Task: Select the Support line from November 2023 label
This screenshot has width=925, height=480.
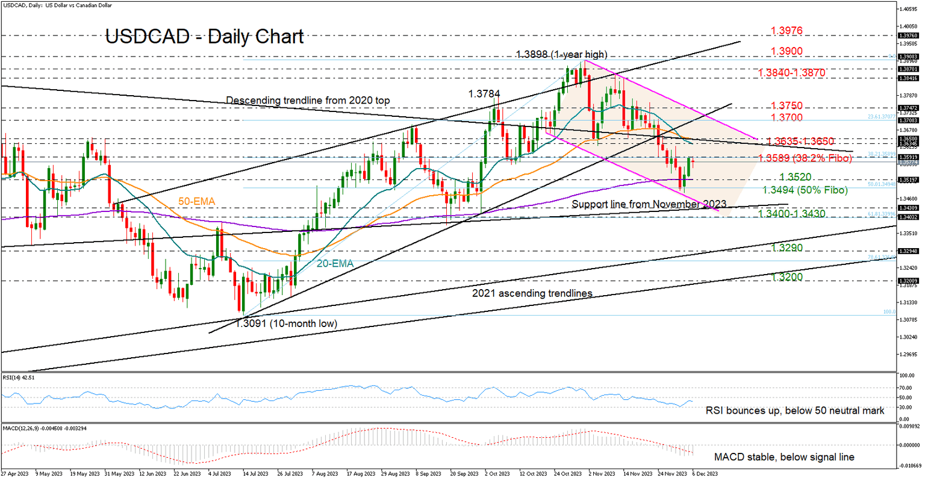Action: (x=649, y=204)
